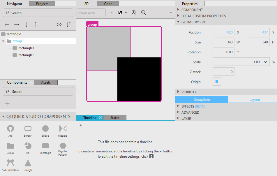The height and width of the screenshot is (176, 277).
Task: Select the Pie component icon
Action: click(28, 146)
